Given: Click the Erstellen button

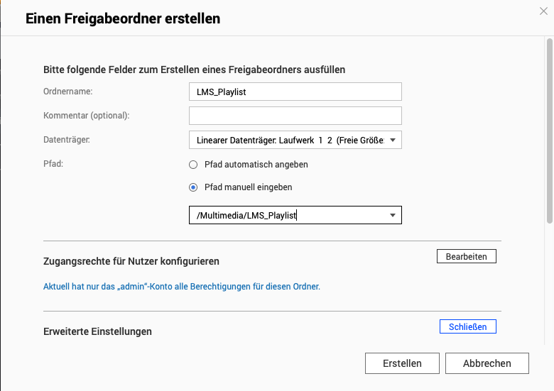Looking at the screenshot, I should click(x=402, y=363).
